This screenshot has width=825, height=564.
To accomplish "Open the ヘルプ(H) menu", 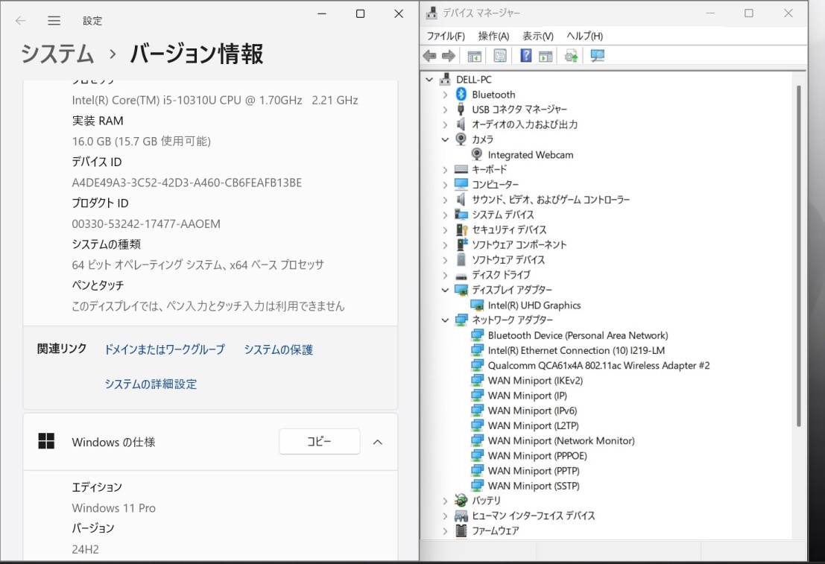I will [584, 36].
